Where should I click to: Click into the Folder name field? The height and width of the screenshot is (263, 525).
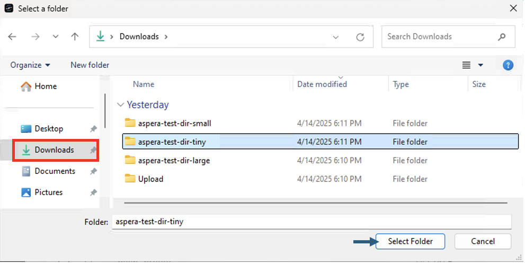(x=312, y=222)
